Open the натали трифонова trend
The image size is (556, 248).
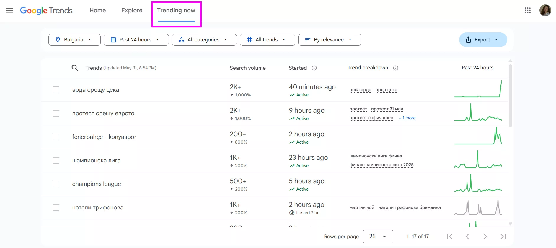pyautogui.click(x=98, y=207)
